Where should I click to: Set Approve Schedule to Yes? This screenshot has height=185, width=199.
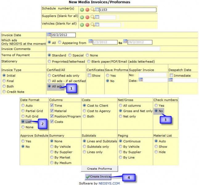coord(23,141)
